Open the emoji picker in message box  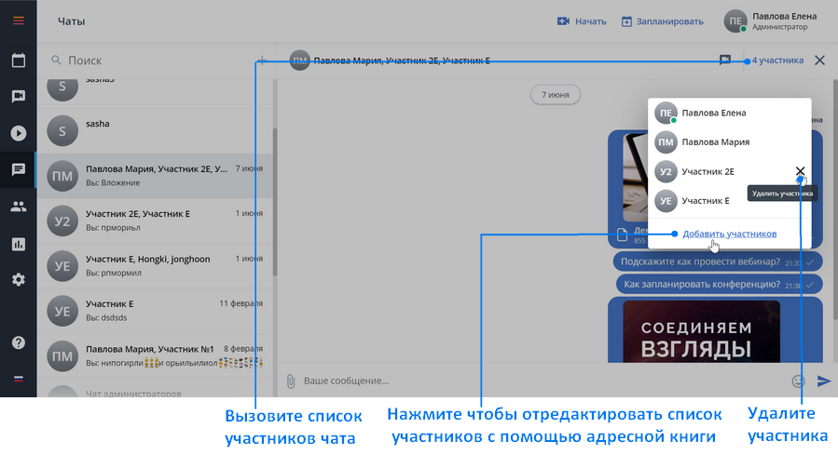[798, 381]
